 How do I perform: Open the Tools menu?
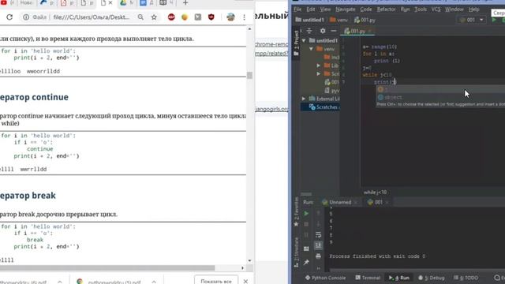click(x=421, y=9)
